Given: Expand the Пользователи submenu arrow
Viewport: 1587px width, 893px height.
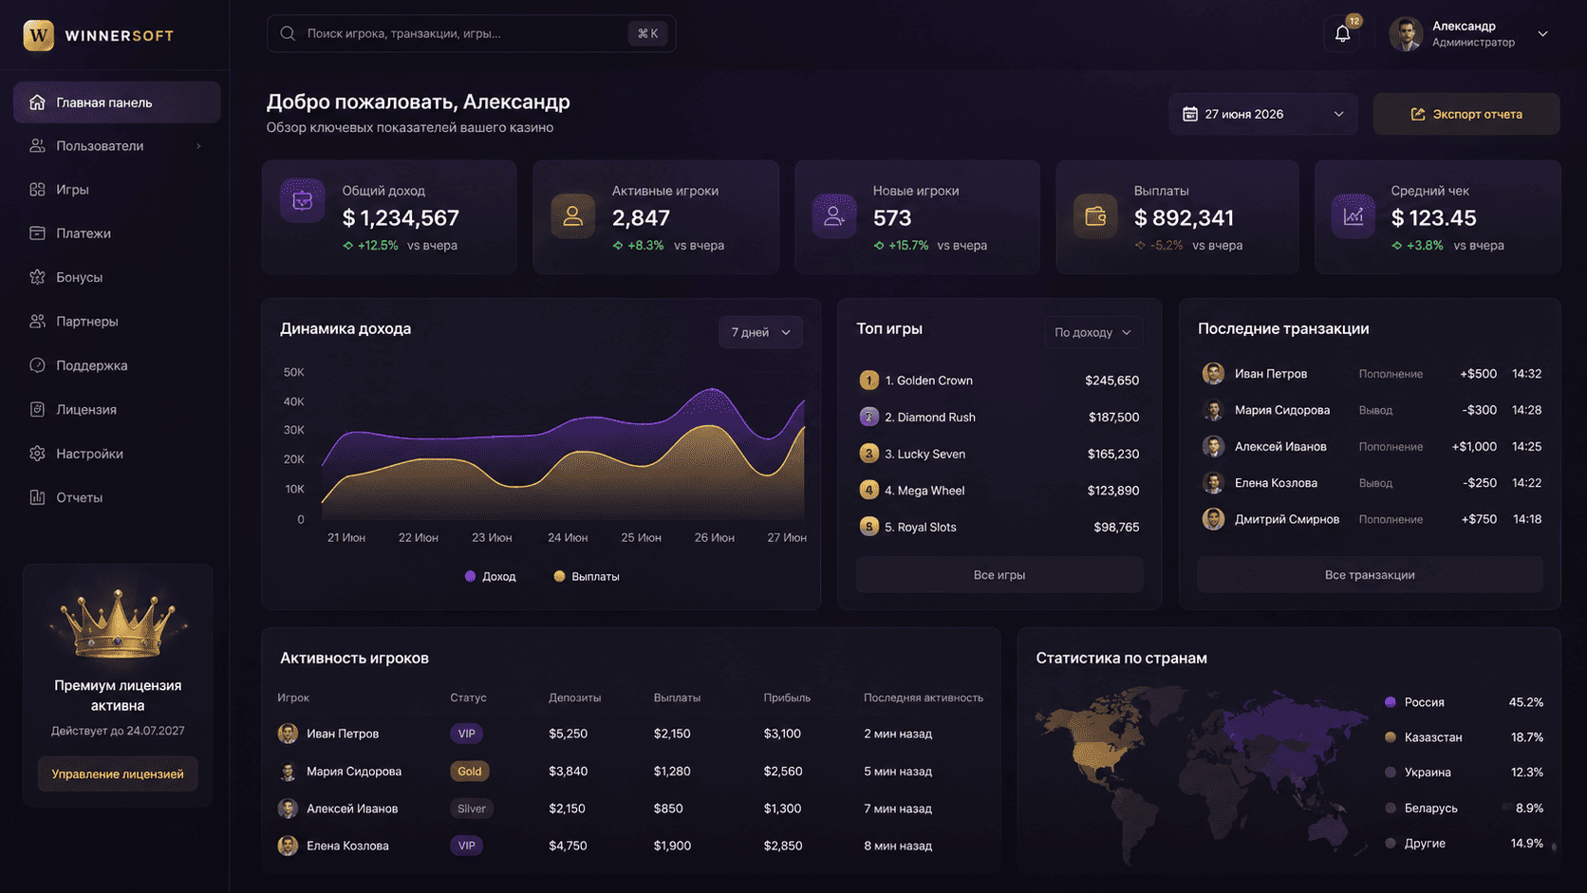Looking at the screenshot, I should [198, 146].
